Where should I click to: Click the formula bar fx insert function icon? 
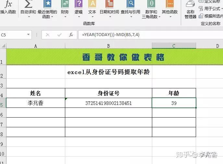71,35
